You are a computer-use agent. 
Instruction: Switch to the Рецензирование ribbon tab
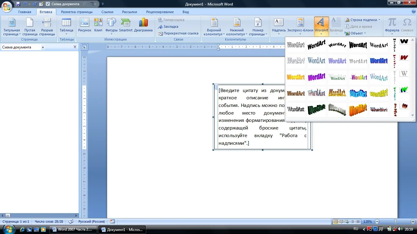pyautogui.click(x=160, y=12)
